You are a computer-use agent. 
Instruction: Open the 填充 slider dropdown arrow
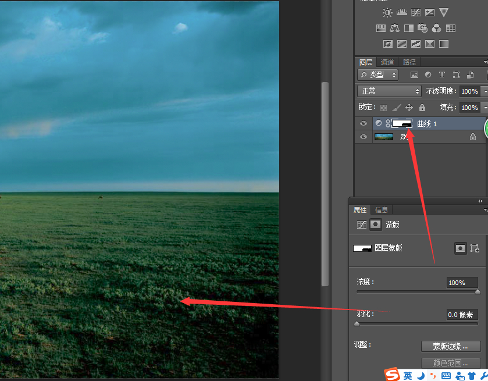(485, 108)
